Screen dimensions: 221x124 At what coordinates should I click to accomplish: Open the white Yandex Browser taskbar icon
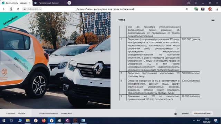tap(36, 121)
